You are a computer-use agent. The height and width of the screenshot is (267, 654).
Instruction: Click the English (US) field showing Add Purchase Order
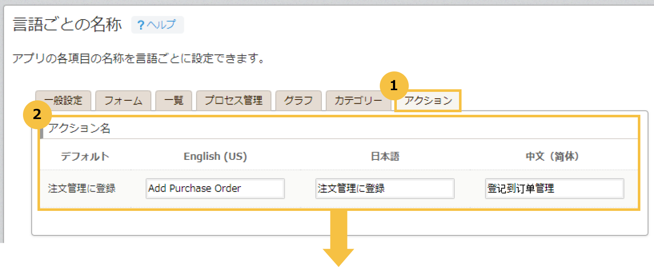215,188
